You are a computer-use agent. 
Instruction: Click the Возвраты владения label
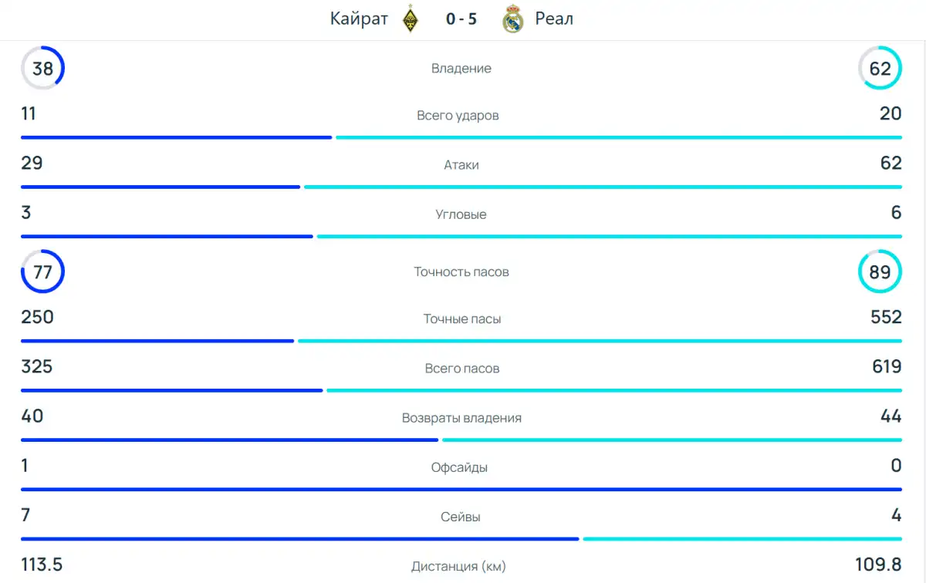[461, 418]
